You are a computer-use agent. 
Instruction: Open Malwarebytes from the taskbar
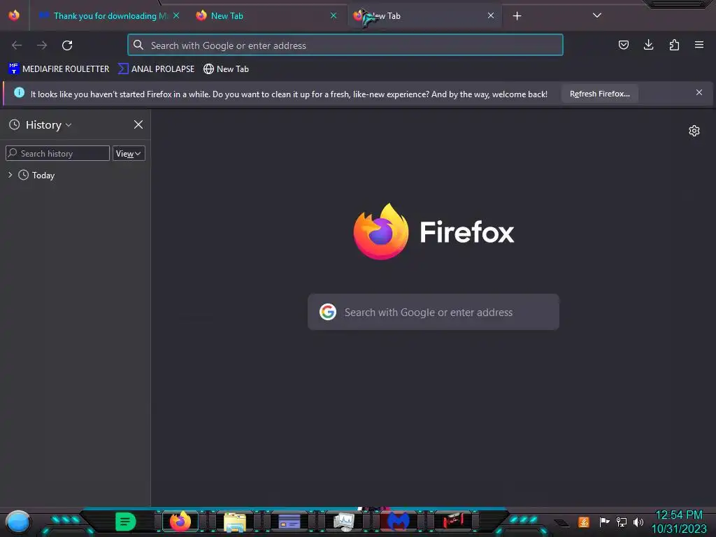[x=398, y=522]
